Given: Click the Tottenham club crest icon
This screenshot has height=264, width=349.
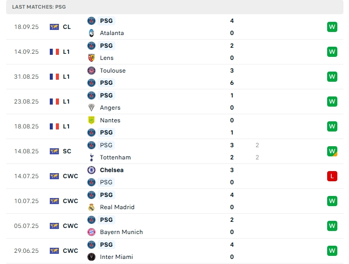Looking at the screenshot, I should [91, 157].
